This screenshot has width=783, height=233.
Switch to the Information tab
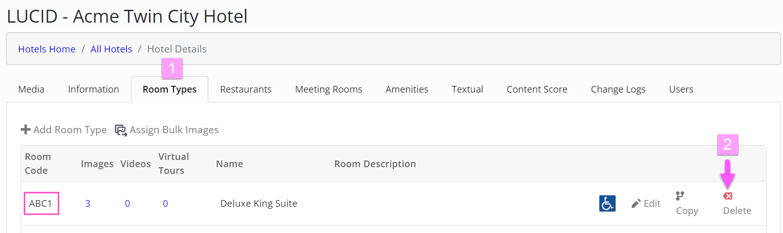point(93,89)
